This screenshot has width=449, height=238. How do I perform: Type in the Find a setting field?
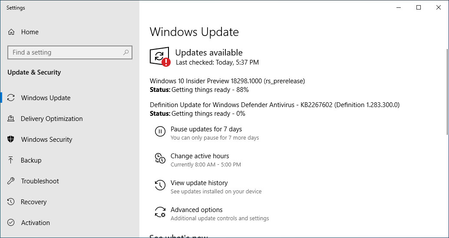65,52
